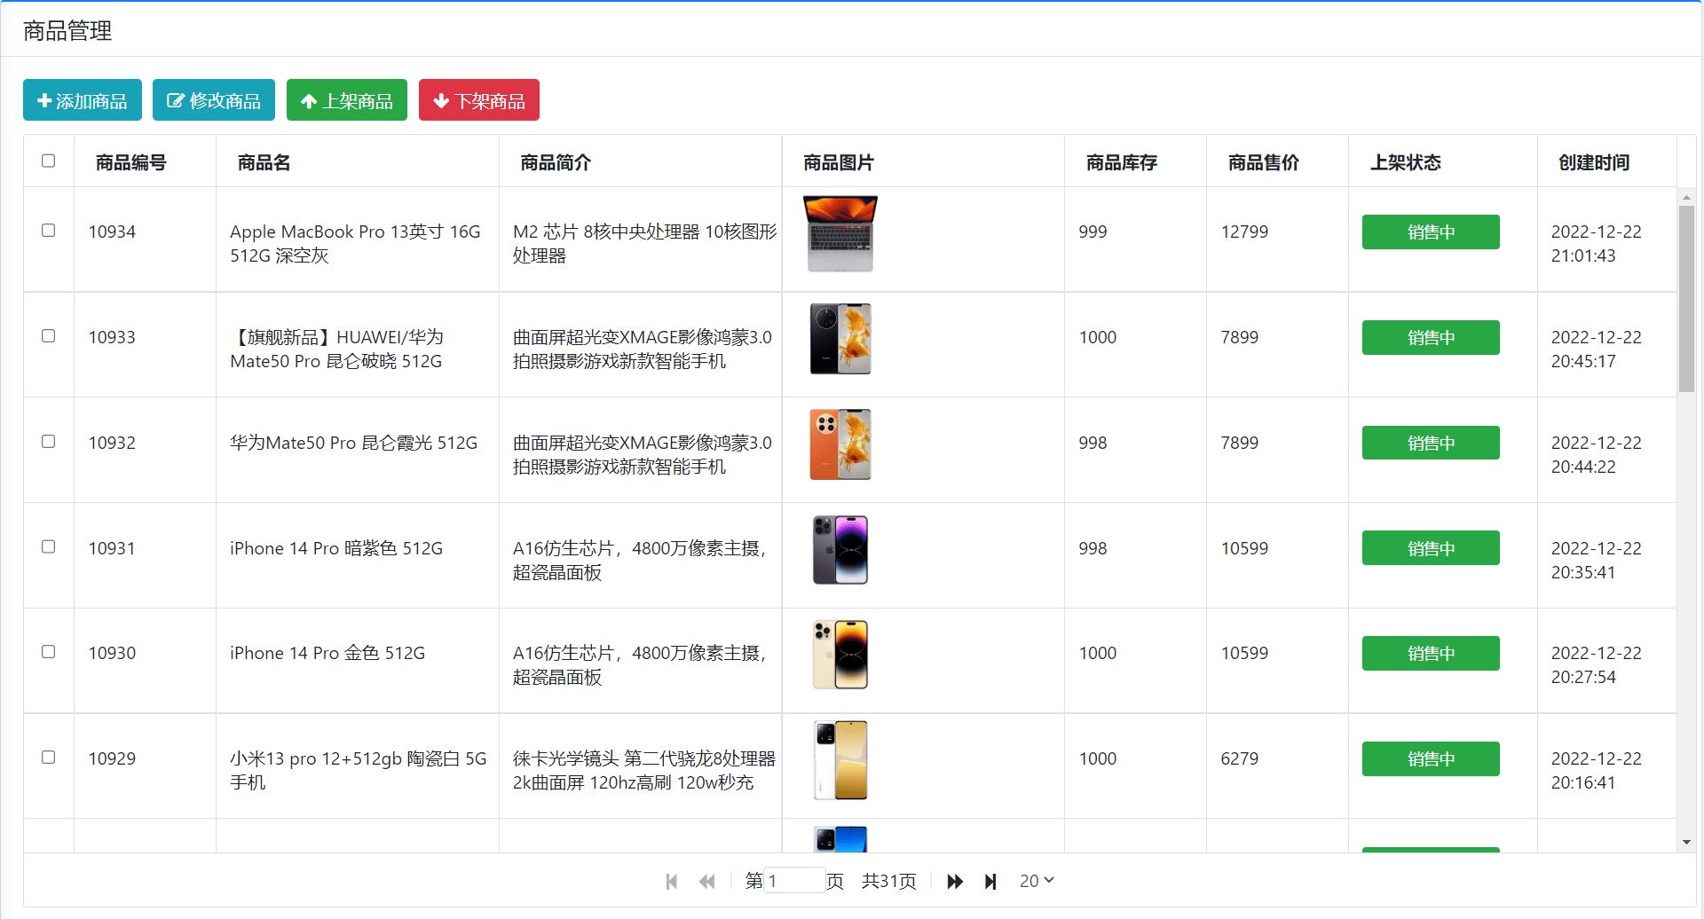Click the previous page double-arrow icon
Viewport: 1704px width, 919px height.
click(x=706, y=881)
